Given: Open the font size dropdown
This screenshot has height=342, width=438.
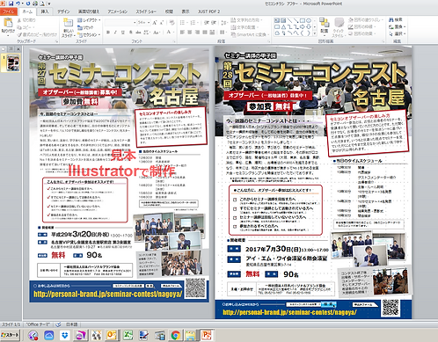Looking at the screenshot, I should tap(149, 23).
